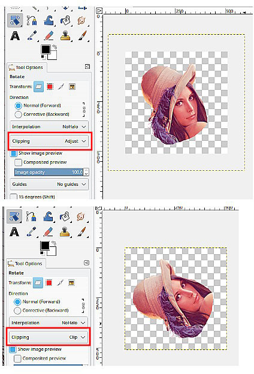Open the upper Tool Options tab

point(26,68)
